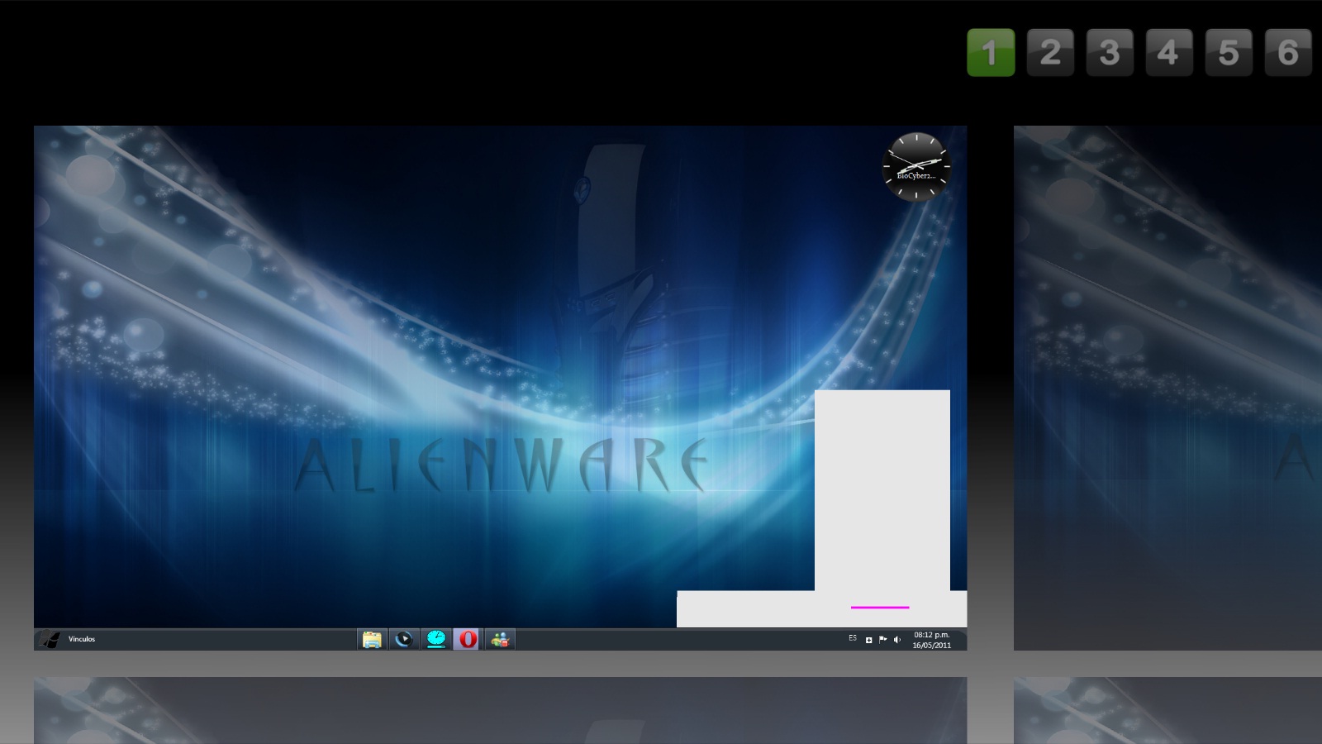
Task: Switch to desktop number 2
Action: [x=1050, y=53]
